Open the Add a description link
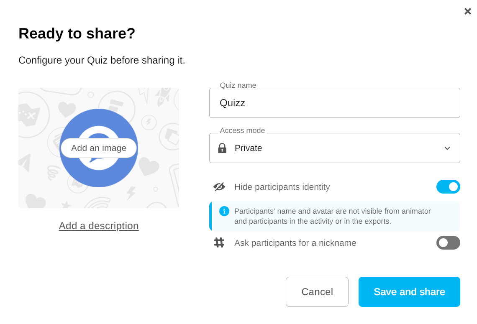Screen dimensions: 477x324 pyautogui.click(x=99, y=226)
